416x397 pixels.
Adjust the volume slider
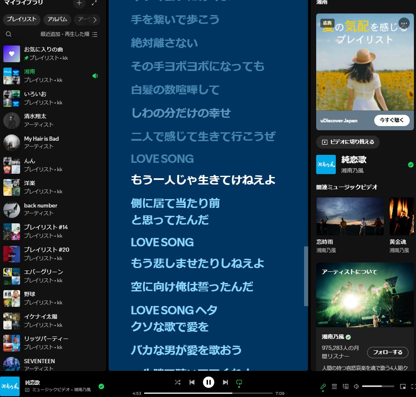pos(378,387)
